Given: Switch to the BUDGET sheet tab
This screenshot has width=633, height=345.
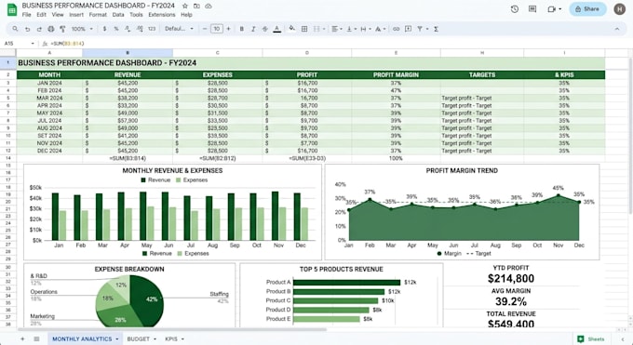Looking at the screenshot, I should (x=139, y=338).
